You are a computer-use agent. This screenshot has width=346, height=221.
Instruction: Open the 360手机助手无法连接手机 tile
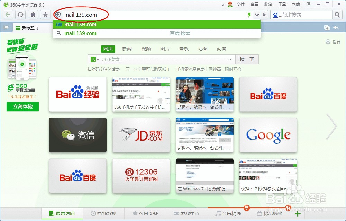141,94
